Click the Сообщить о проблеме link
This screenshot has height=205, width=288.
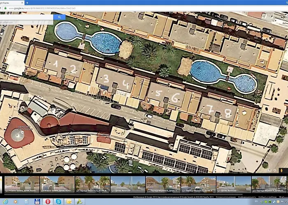point(267,197)
